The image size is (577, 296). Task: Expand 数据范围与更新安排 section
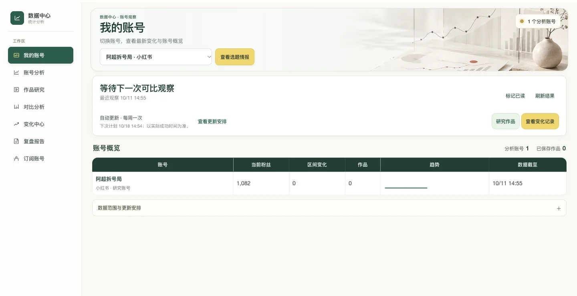pos(329,208)
